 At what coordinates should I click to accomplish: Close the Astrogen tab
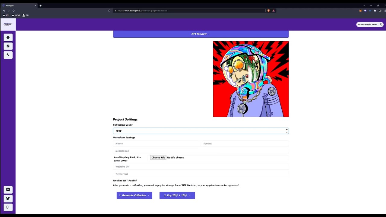36,5
